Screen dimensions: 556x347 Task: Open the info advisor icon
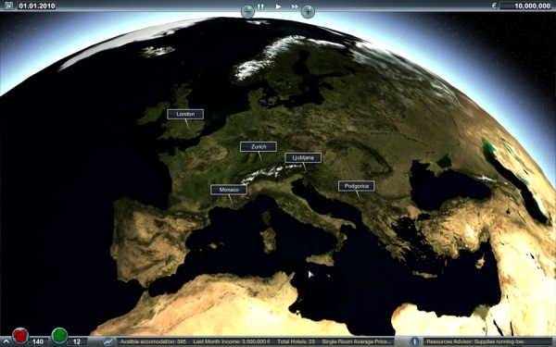coord(414,341)
